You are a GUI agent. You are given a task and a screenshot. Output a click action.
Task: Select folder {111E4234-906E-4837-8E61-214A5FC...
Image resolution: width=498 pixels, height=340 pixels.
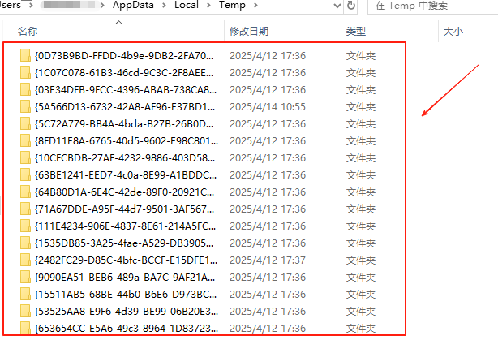pyautogui.click(x=125, y=226)
